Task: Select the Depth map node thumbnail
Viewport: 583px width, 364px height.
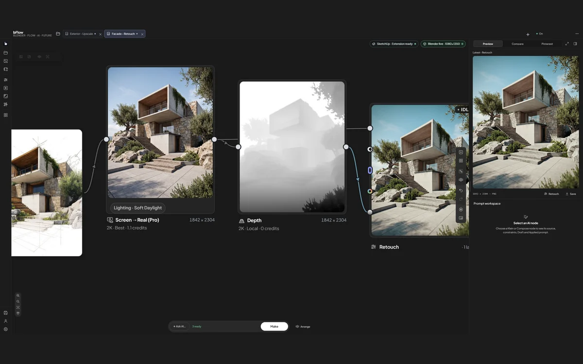Action: pyautogui.click(x=292, y=147)
